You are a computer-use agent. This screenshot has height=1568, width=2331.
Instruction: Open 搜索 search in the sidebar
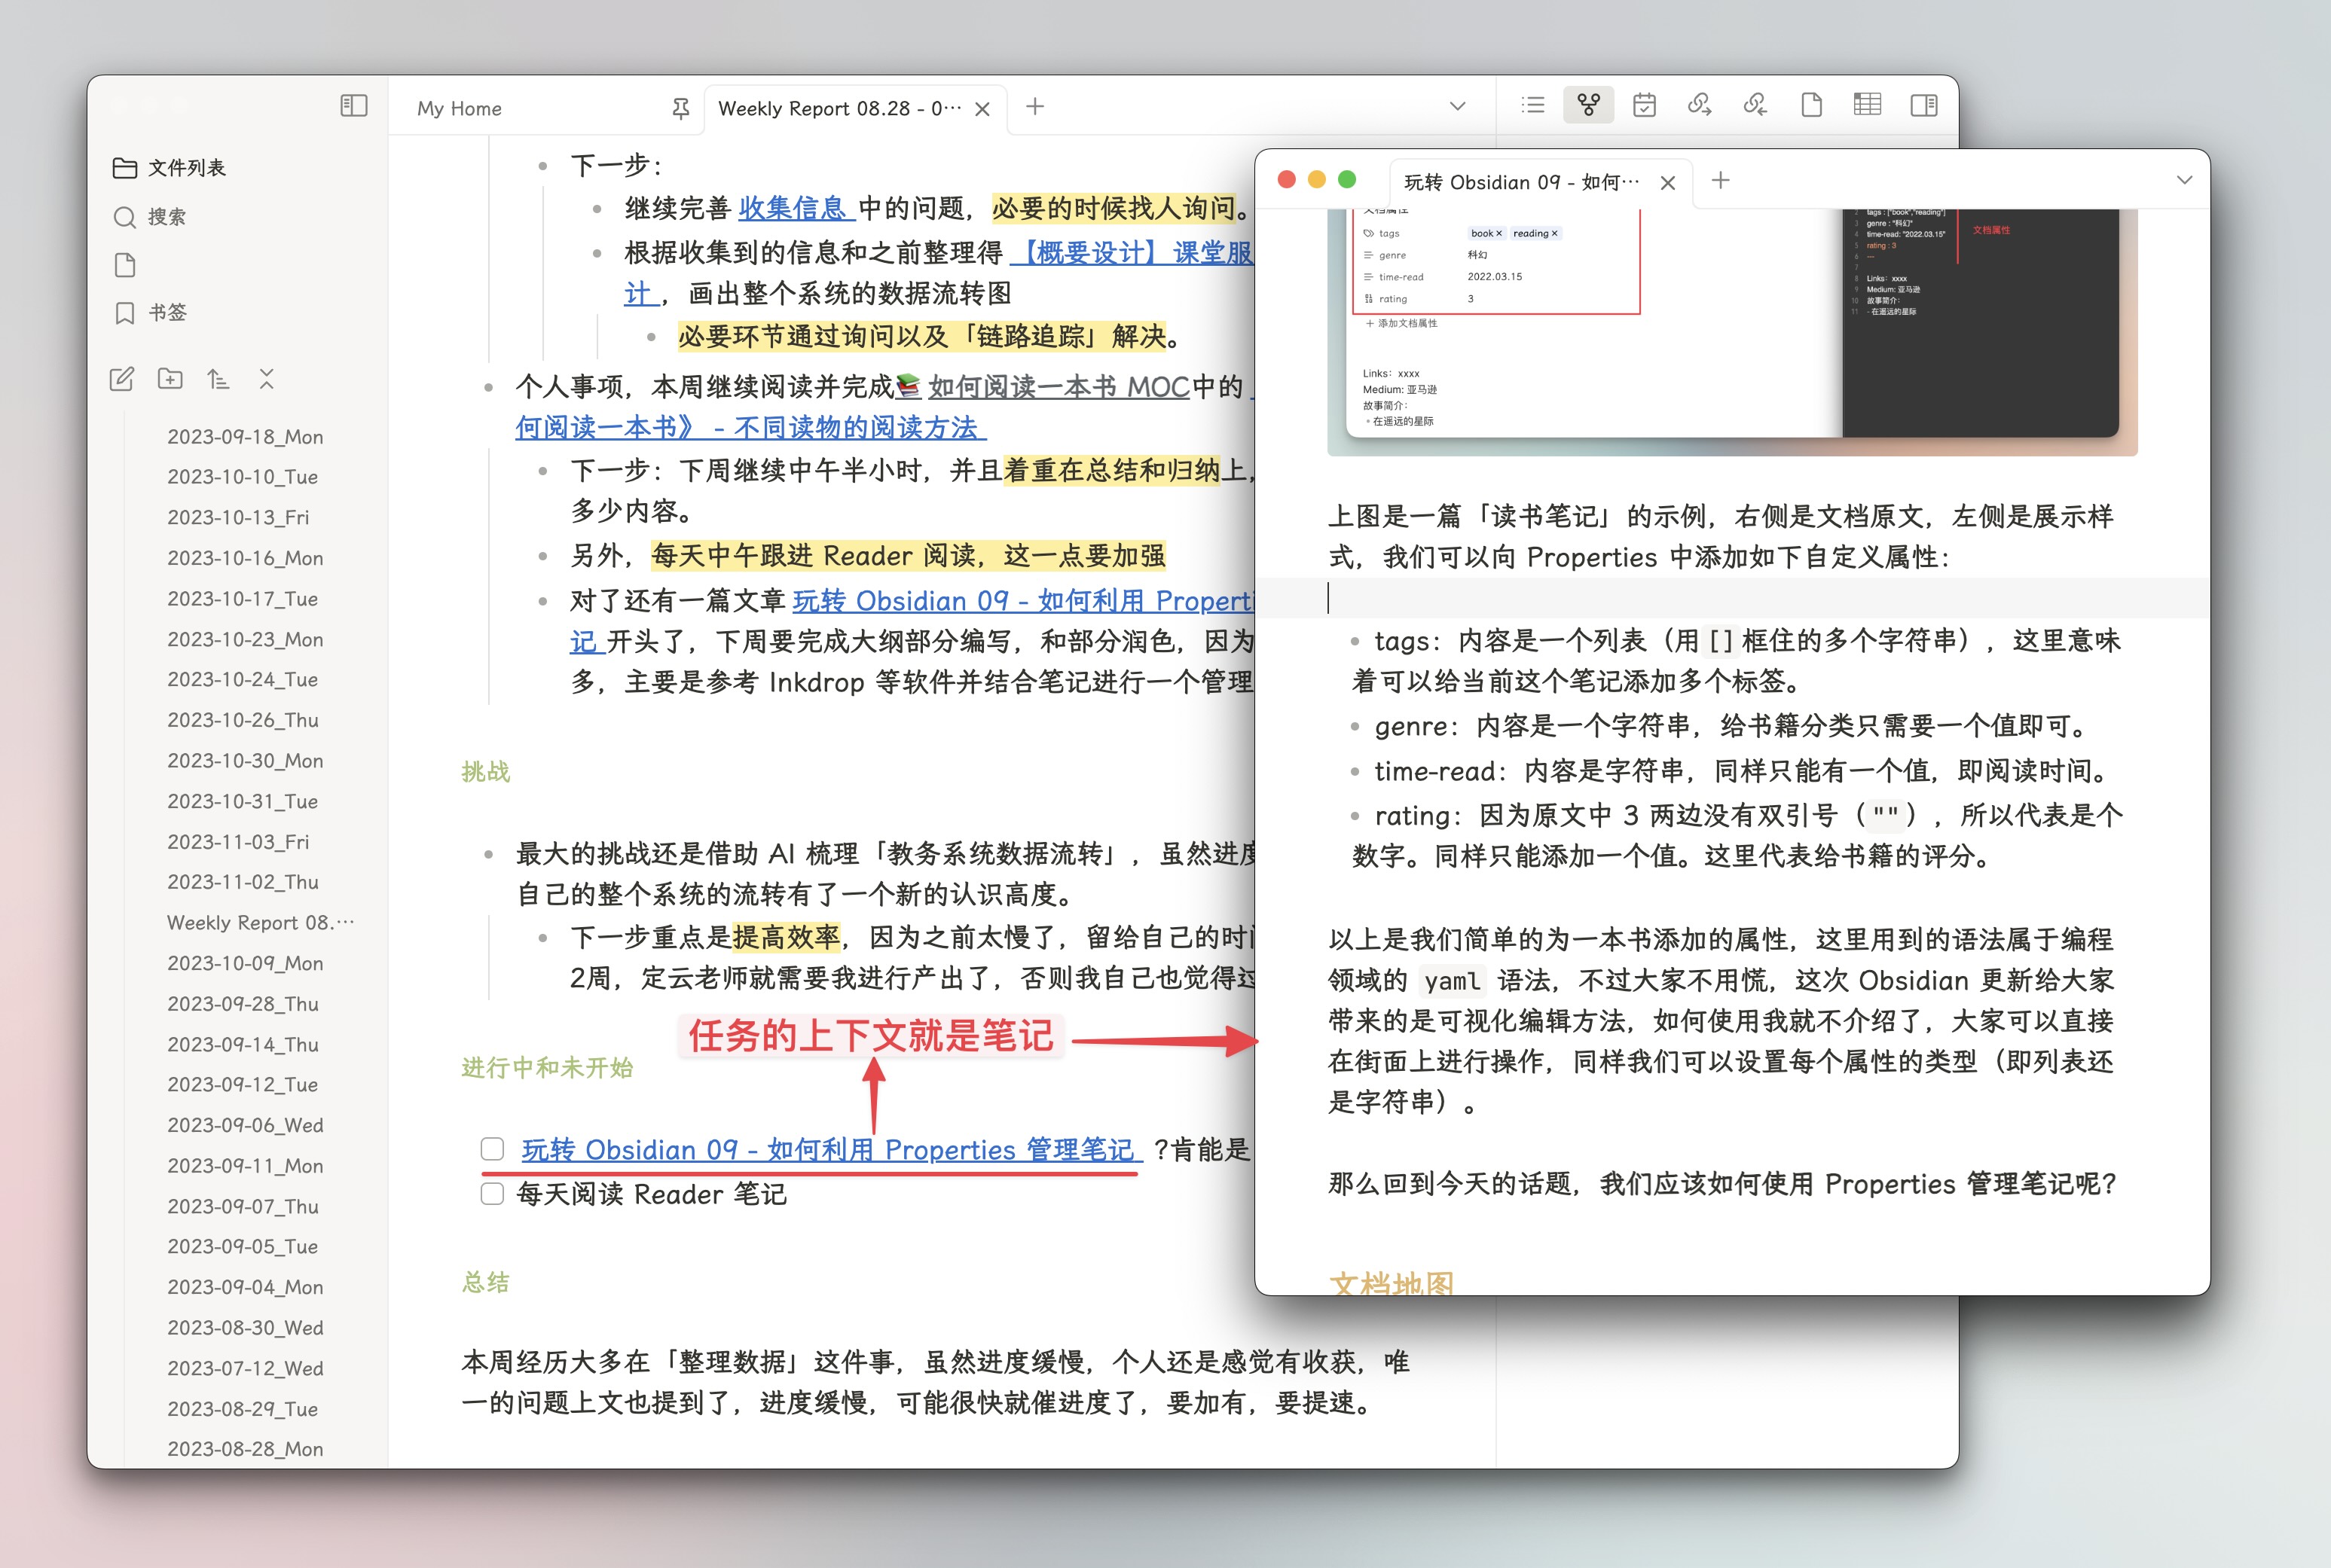click(149, 217)
